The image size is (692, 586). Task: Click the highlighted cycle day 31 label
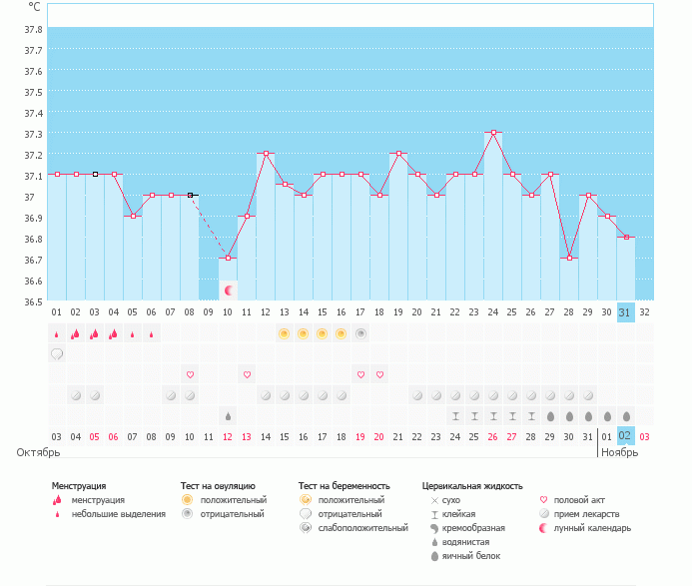pos(625,311)
